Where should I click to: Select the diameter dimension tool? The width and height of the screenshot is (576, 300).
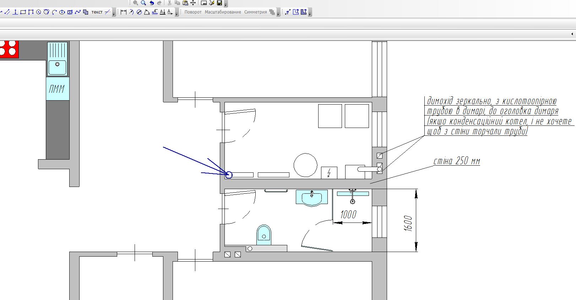tap(139, 12)
